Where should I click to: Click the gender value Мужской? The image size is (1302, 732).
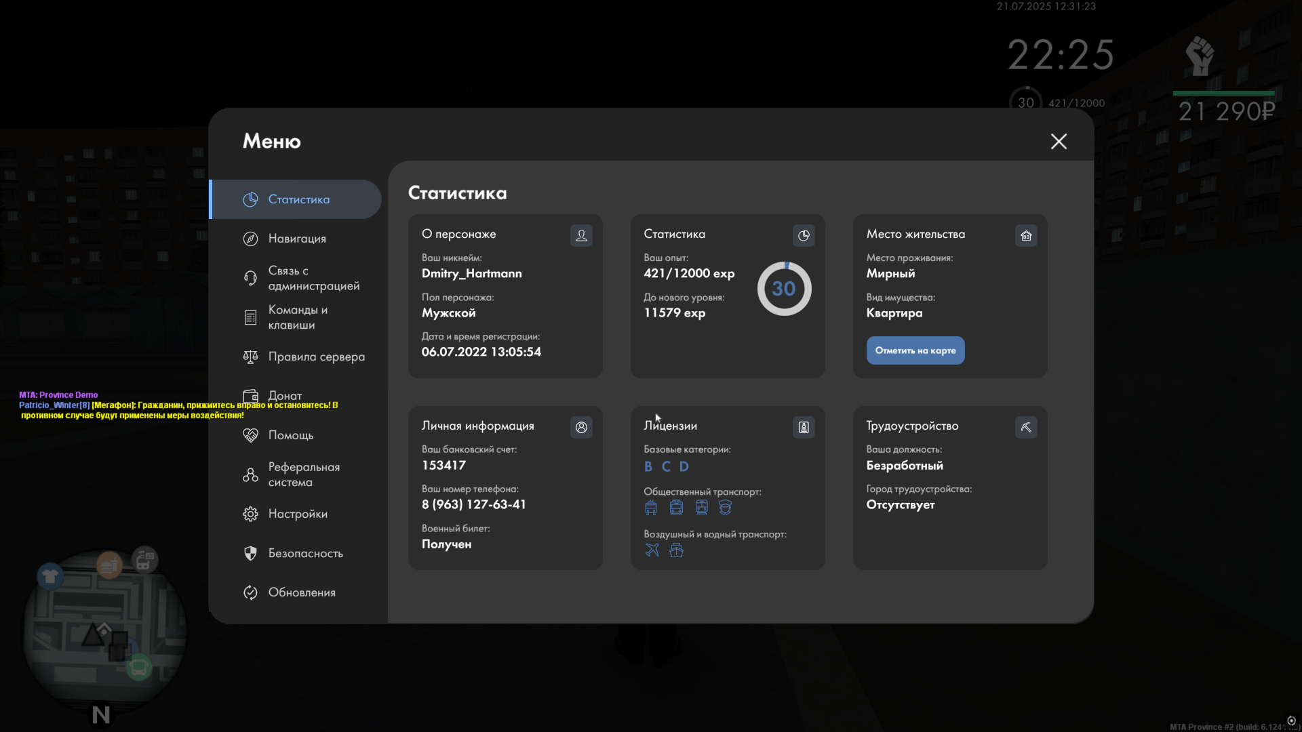coord(448,313)
